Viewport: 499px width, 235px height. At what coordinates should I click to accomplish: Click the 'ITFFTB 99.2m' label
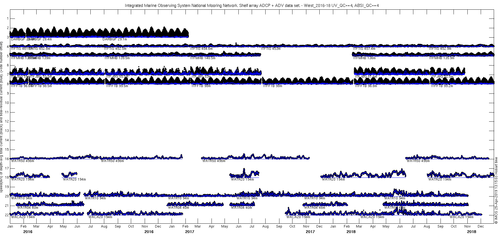pyautogui.click(x=442, y=86)
